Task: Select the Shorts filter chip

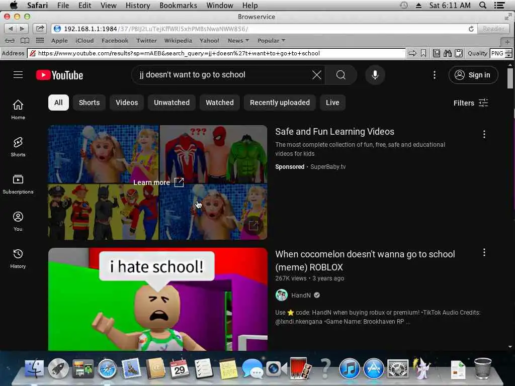Action: (x=89, y=103)
